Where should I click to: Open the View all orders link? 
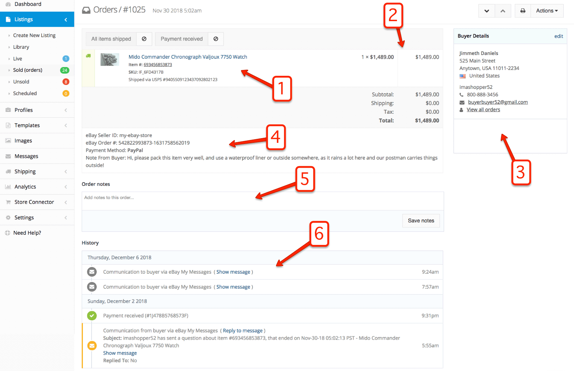click(483, 110)
